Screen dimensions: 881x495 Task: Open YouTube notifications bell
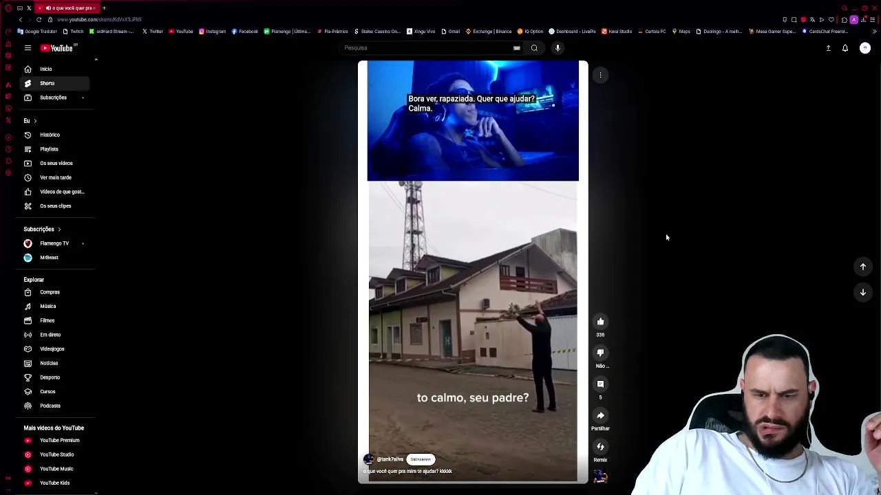pyautogui.click(x=845, y=48)
